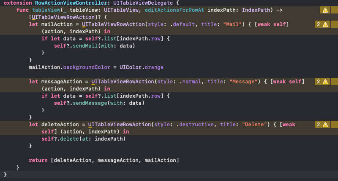Place cursor at the extension's final closing brace
Viewport: 338px width, 181px height.
click(5, 174)
